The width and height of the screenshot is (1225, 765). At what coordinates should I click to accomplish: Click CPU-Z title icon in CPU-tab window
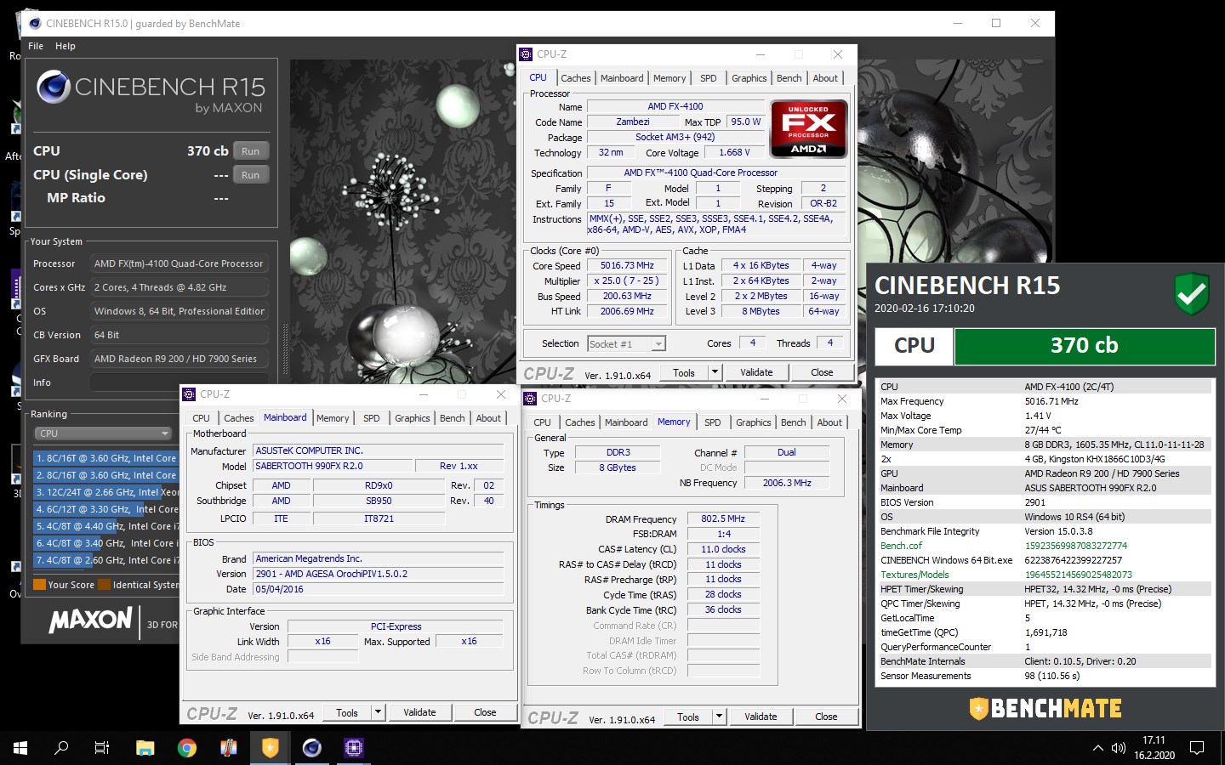point(527,54)
